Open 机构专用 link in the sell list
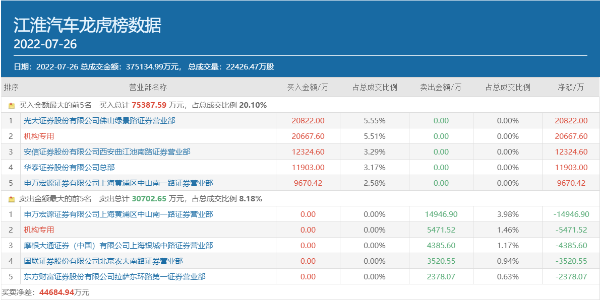This screenshot has width=601, height=301. [39, 230]
